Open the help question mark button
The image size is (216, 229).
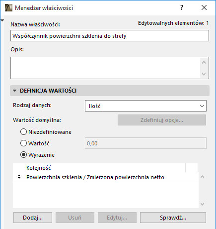click(x=182, y=7)
